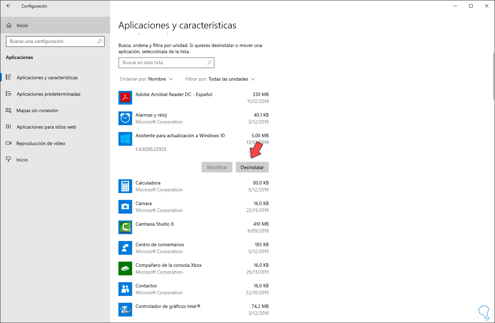Click the Intel graphics driver icon
The height and width of the screenshot is (323, 495).
(x=125, y=310)
